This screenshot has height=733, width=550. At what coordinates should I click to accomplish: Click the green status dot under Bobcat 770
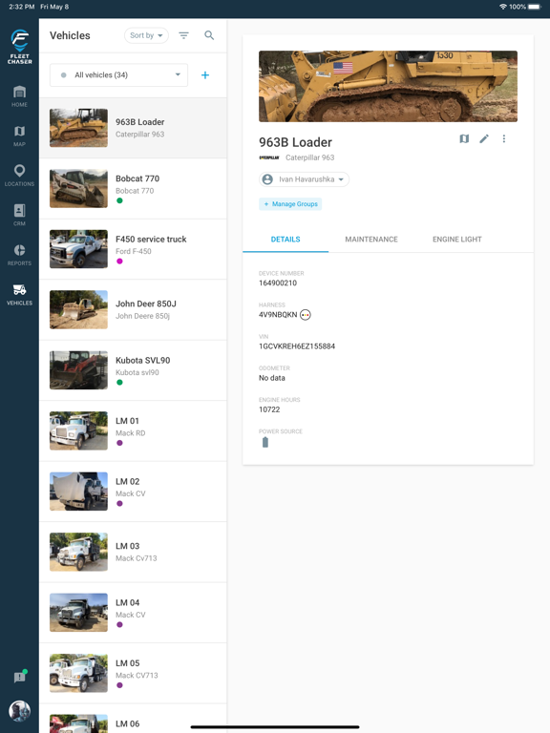pyautogui.click(x=119, y=201)
